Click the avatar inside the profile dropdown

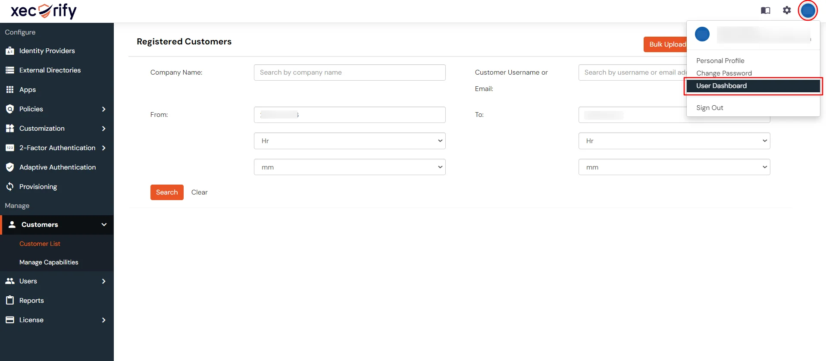[702, 34]
